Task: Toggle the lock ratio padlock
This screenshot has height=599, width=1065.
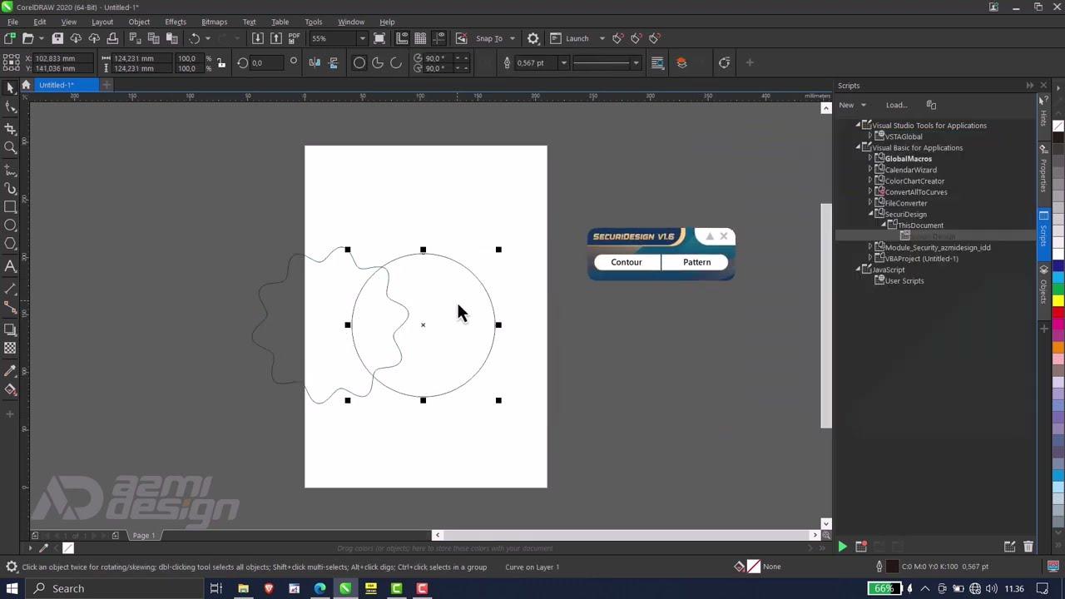Action: 220,63
